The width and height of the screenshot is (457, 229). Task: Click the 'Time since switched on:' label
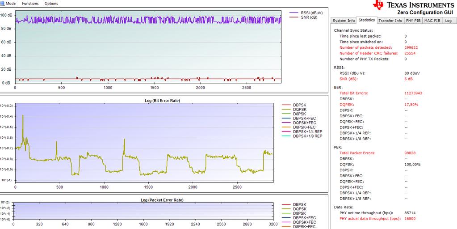click(x=361, y=42)
